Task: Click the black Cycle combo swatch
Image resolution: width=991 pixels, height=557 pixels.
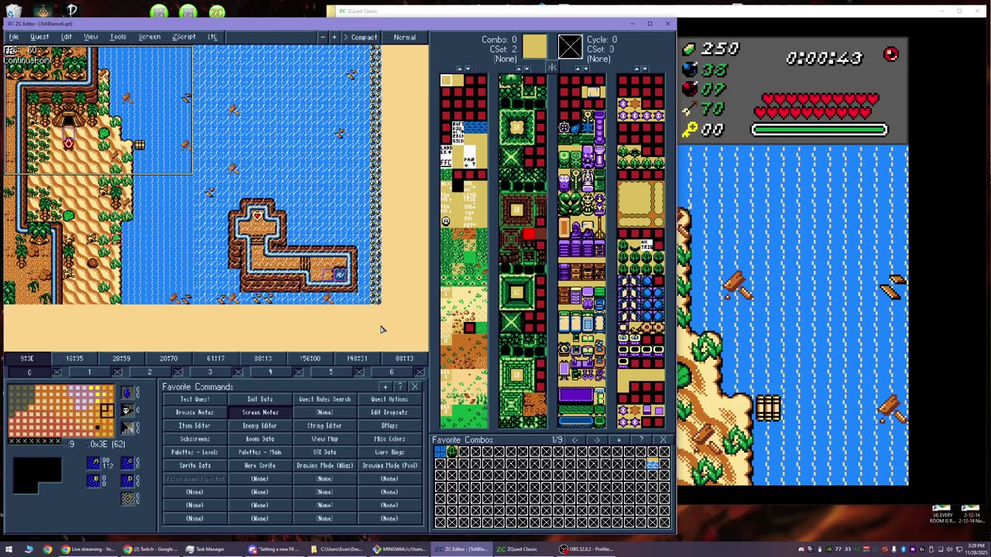Action: point(570,46)
